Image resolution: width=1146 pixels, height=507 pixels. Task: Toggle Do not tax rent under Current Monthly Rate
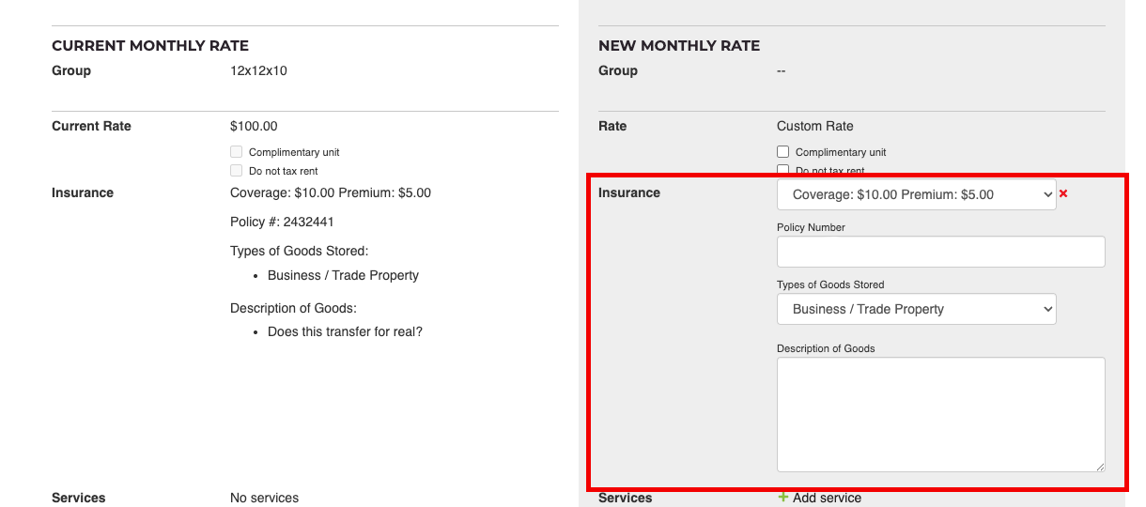236,171
